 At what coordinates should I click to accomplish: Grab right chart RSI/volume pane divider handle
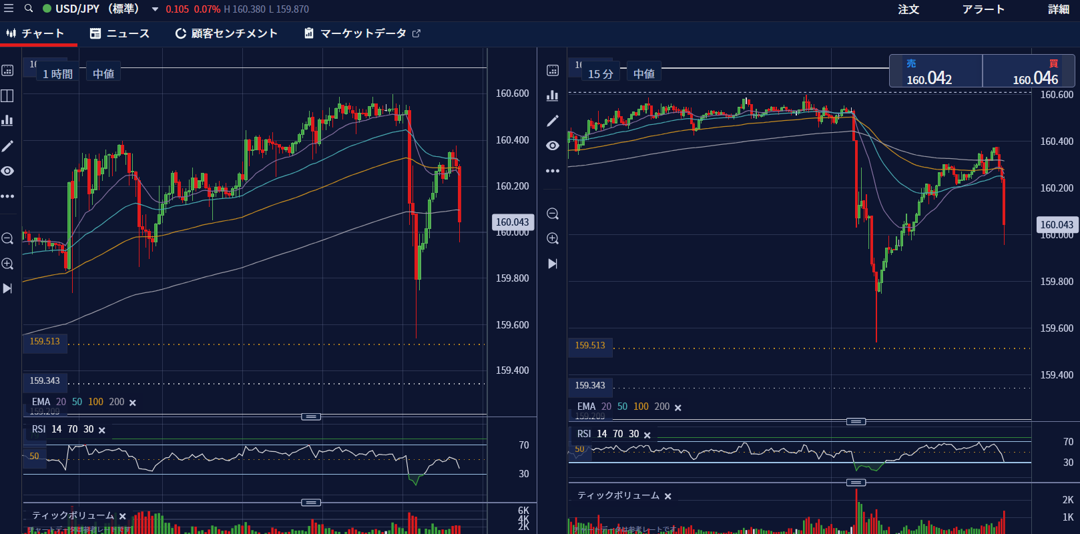(x=856, y=483)
